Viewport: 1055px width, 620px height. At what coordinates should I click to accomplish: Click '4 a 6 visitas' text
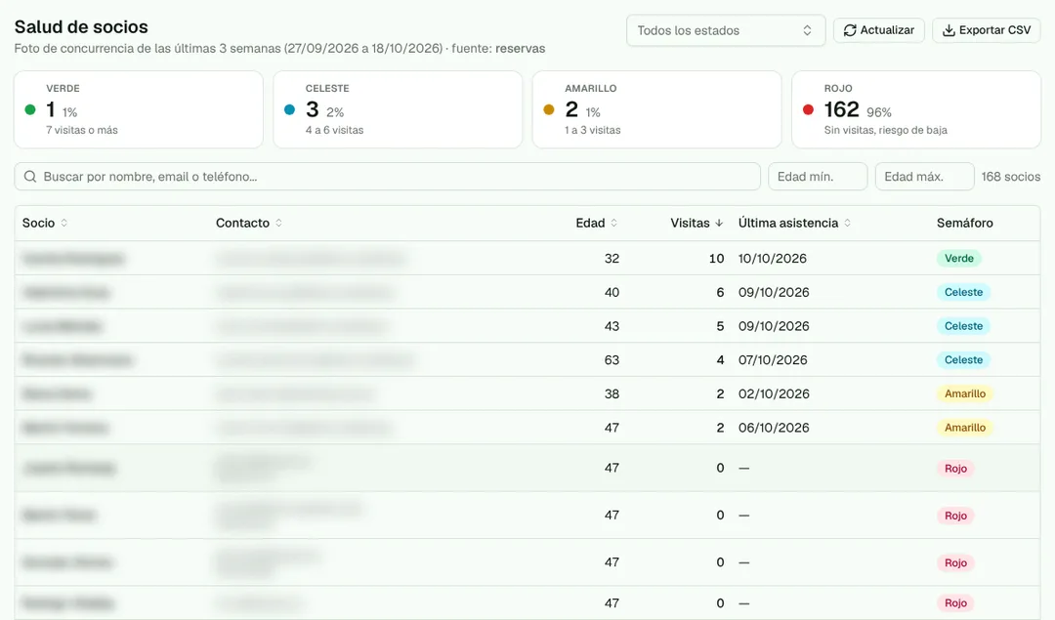(334, 130)
